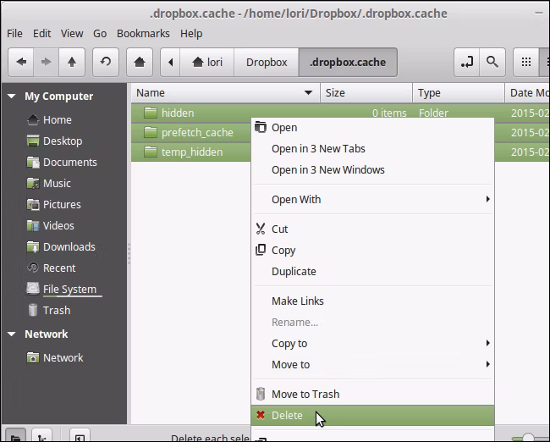550x442 pixels.
Task: Go up to the parent folder
Action: pos(72,62)
